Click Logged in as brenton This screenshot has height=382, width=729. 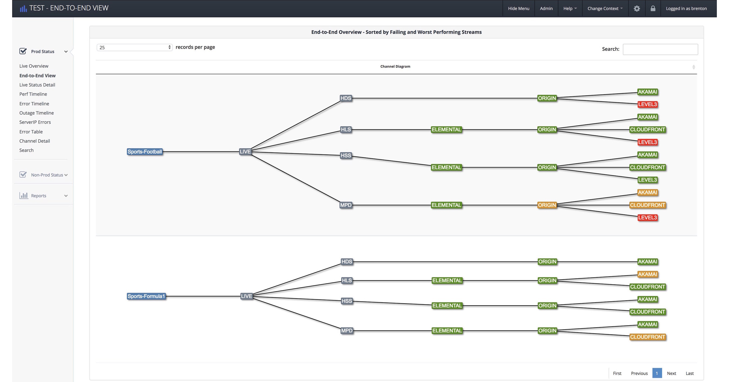pyautogui.click(x=686, y=8)
